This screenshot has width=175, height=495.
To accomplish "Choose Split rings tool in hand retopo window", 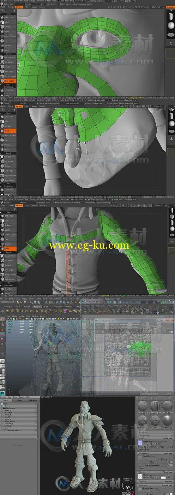I will point(8,171).
